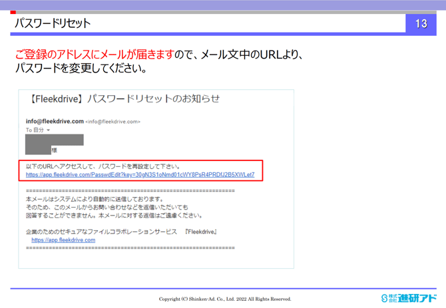Click the Shinken-Ad copyright notice

point(225,299)
